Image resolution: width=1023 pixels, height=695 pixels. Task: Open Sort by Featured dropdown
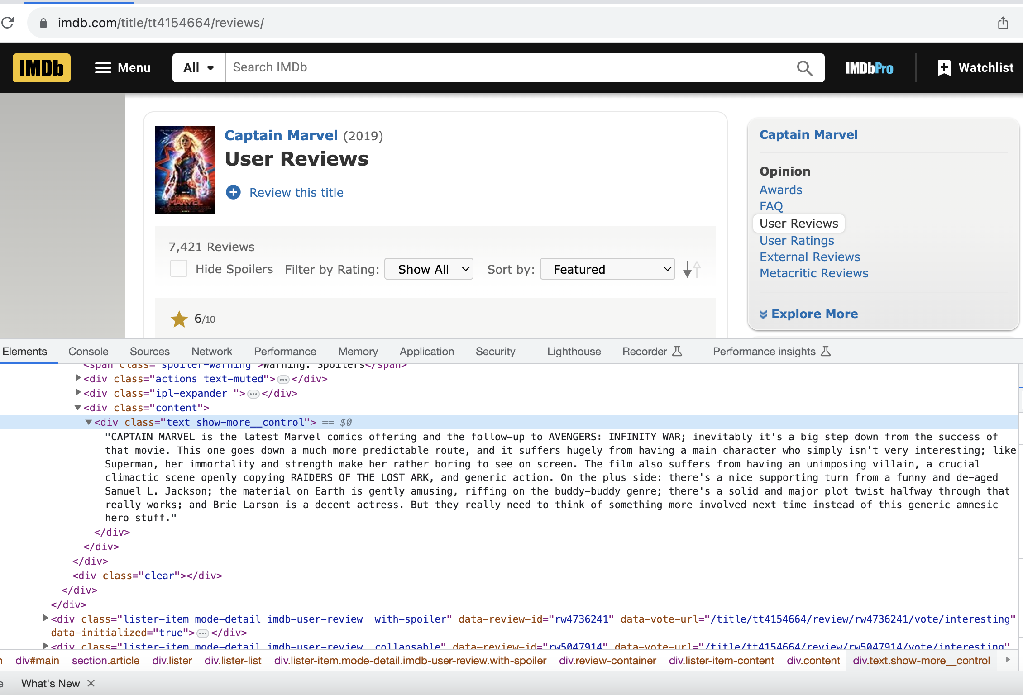click(607, 269)
